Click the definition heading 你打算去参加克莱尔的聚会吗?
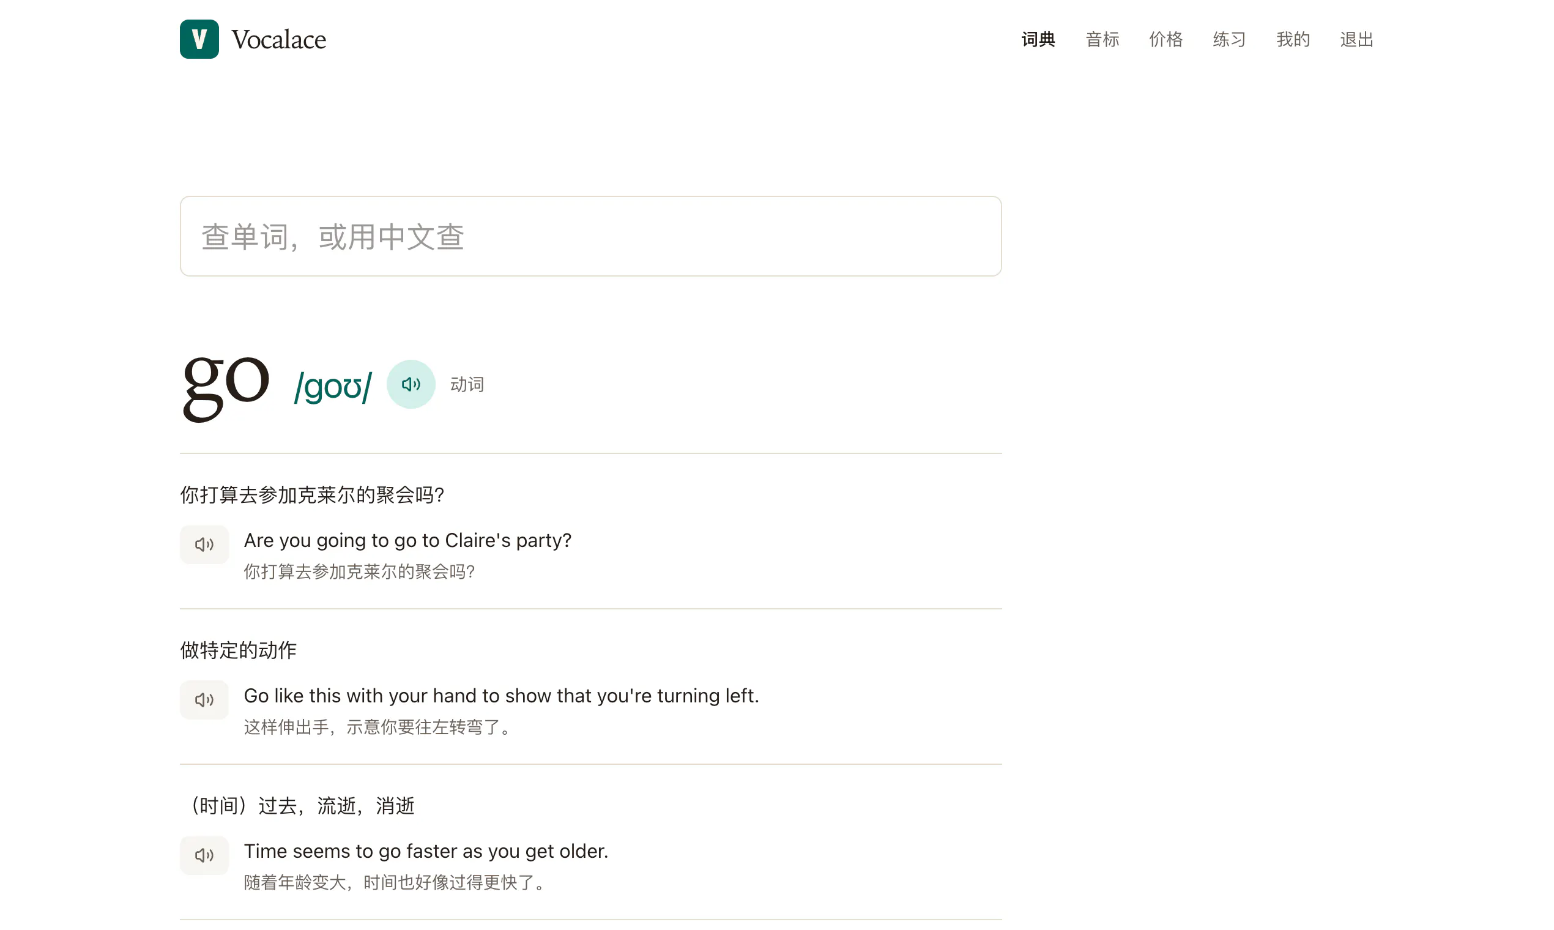Viewport: 1554px width, 930px height. [312, 495]
